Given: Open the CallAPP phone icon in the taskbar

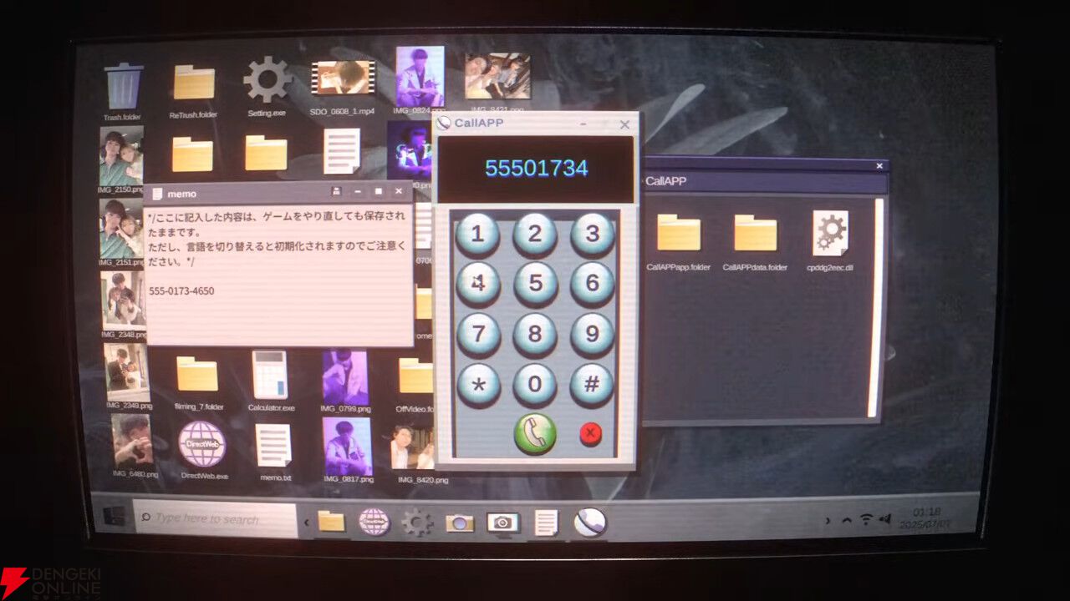Looking at the screenshot, I should coord(589,523).
